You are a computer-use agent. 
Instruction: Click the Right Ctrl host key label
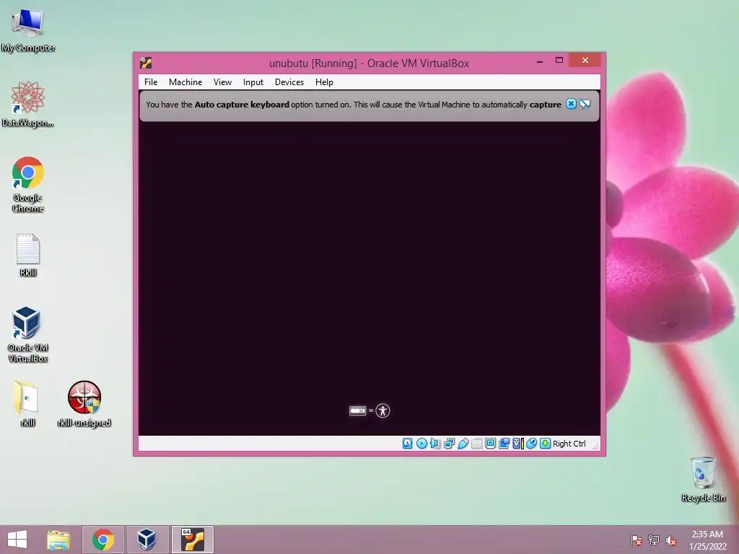[x=569, y=444]
